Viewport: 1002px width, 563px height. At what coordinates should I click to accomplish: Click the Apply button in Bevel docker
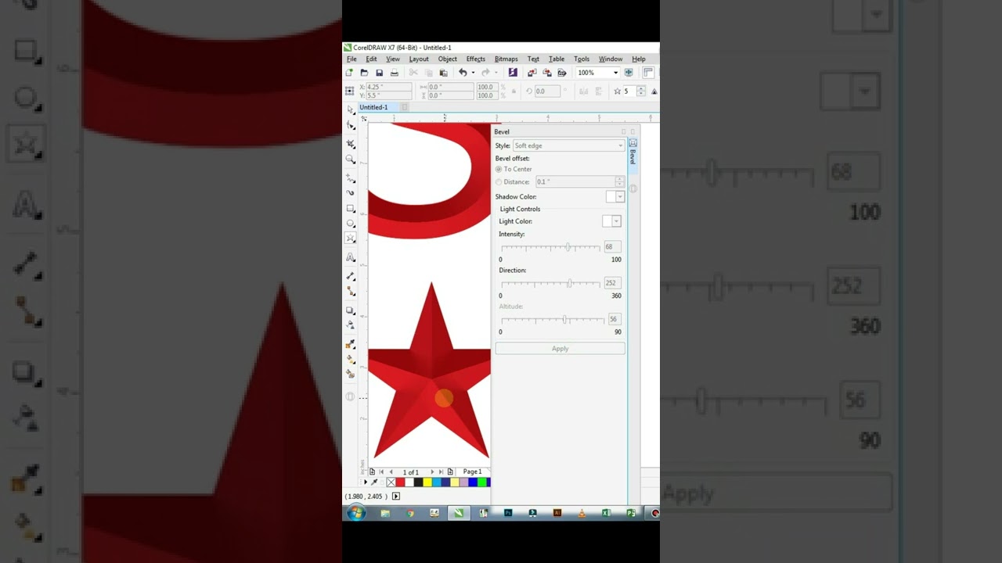click(x=560, y=349)
